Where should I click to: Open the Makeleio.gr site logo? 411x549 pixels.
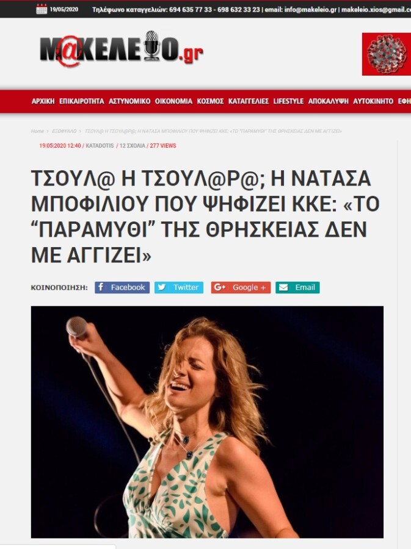pos(122,49)
